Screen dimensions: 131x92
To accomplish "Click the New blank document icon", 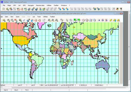I will click(4, 9).
